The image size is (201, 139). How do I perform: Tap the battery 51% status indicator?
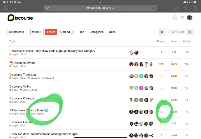tap(194, 2)
